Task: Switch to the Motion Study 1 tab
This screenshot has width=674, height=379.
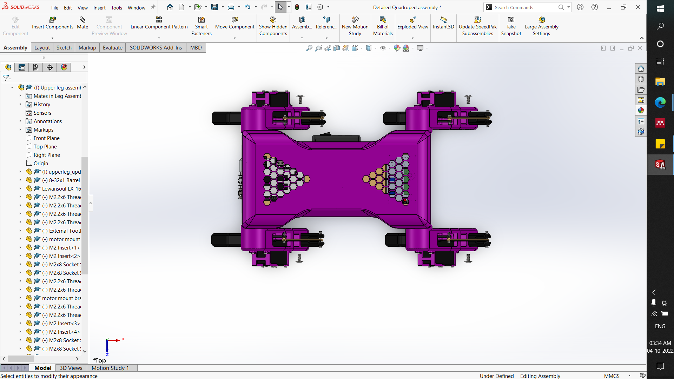Action: (110, 368)
